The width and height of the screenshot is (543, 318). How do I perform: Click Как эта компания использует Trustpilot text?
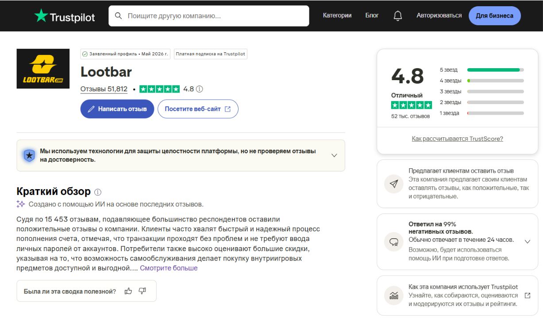pos(463,287)
